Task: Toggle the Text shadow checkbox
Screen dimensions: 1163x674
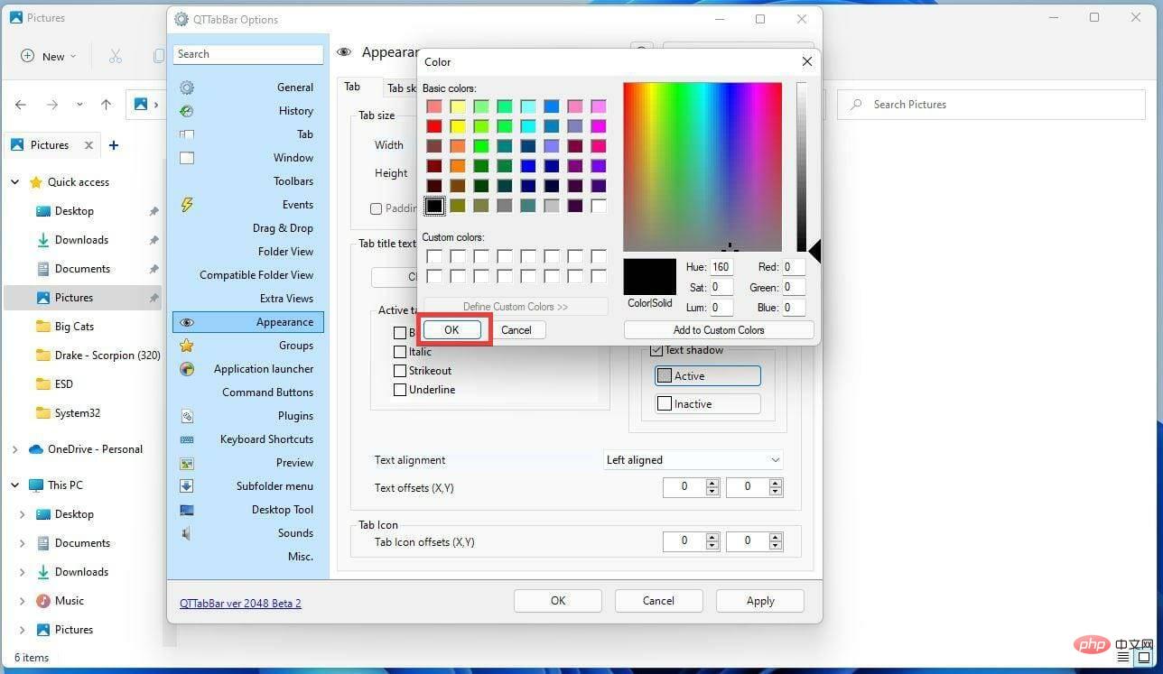Action: pos(657,350)
